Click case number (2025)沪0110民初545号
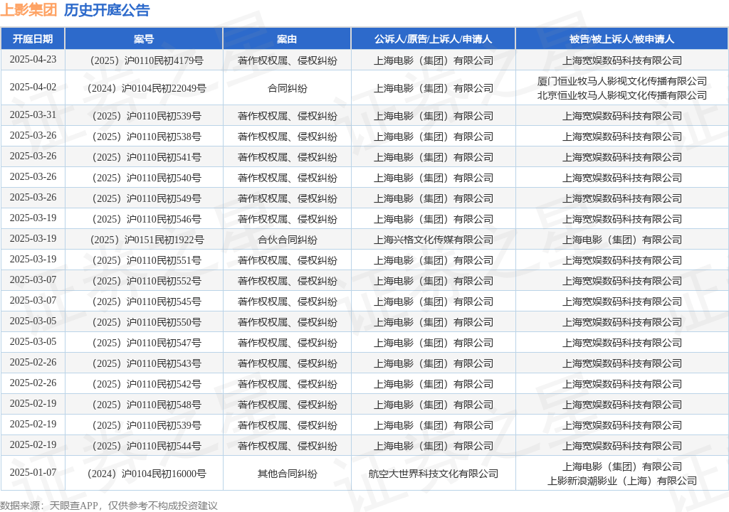 pos(147,302)
